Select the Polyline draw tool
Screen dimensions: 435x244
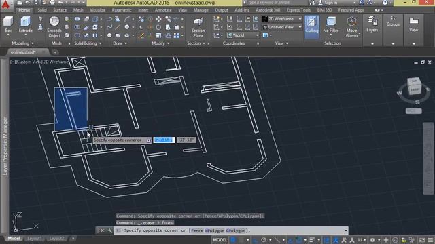(x=109, y=19)
